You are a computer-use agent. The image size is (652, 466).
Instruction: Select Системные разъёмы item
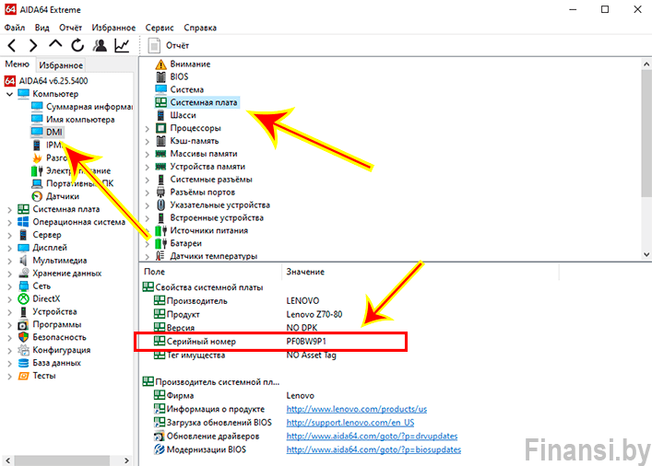pyautogui.click(x=203, y=180)
